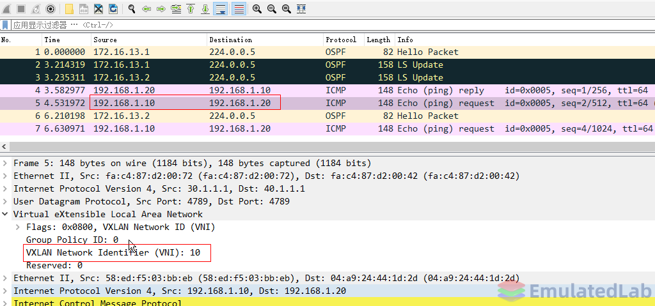Expand outer Ethernet II fa:c4:87:d2:00:72 row
655x306 pixels.
(x=5, y=176)
